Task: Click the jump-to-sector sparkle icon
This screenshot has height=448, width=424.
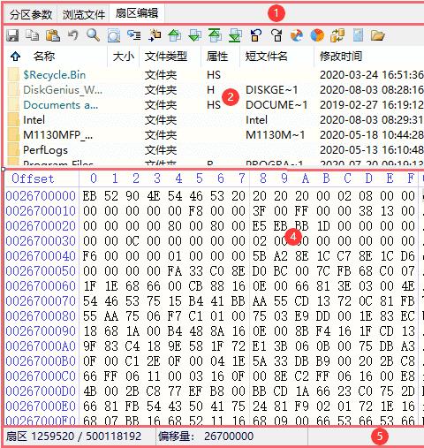Action: (x=155, y=35)
